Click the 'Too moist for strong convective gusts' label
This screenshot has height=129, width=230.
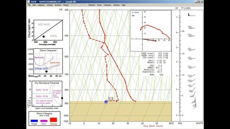(44, 102)
